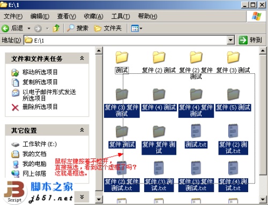Collapse the 文件和文件夹任务 panel

pyautogui.click(x=82, y=58)
